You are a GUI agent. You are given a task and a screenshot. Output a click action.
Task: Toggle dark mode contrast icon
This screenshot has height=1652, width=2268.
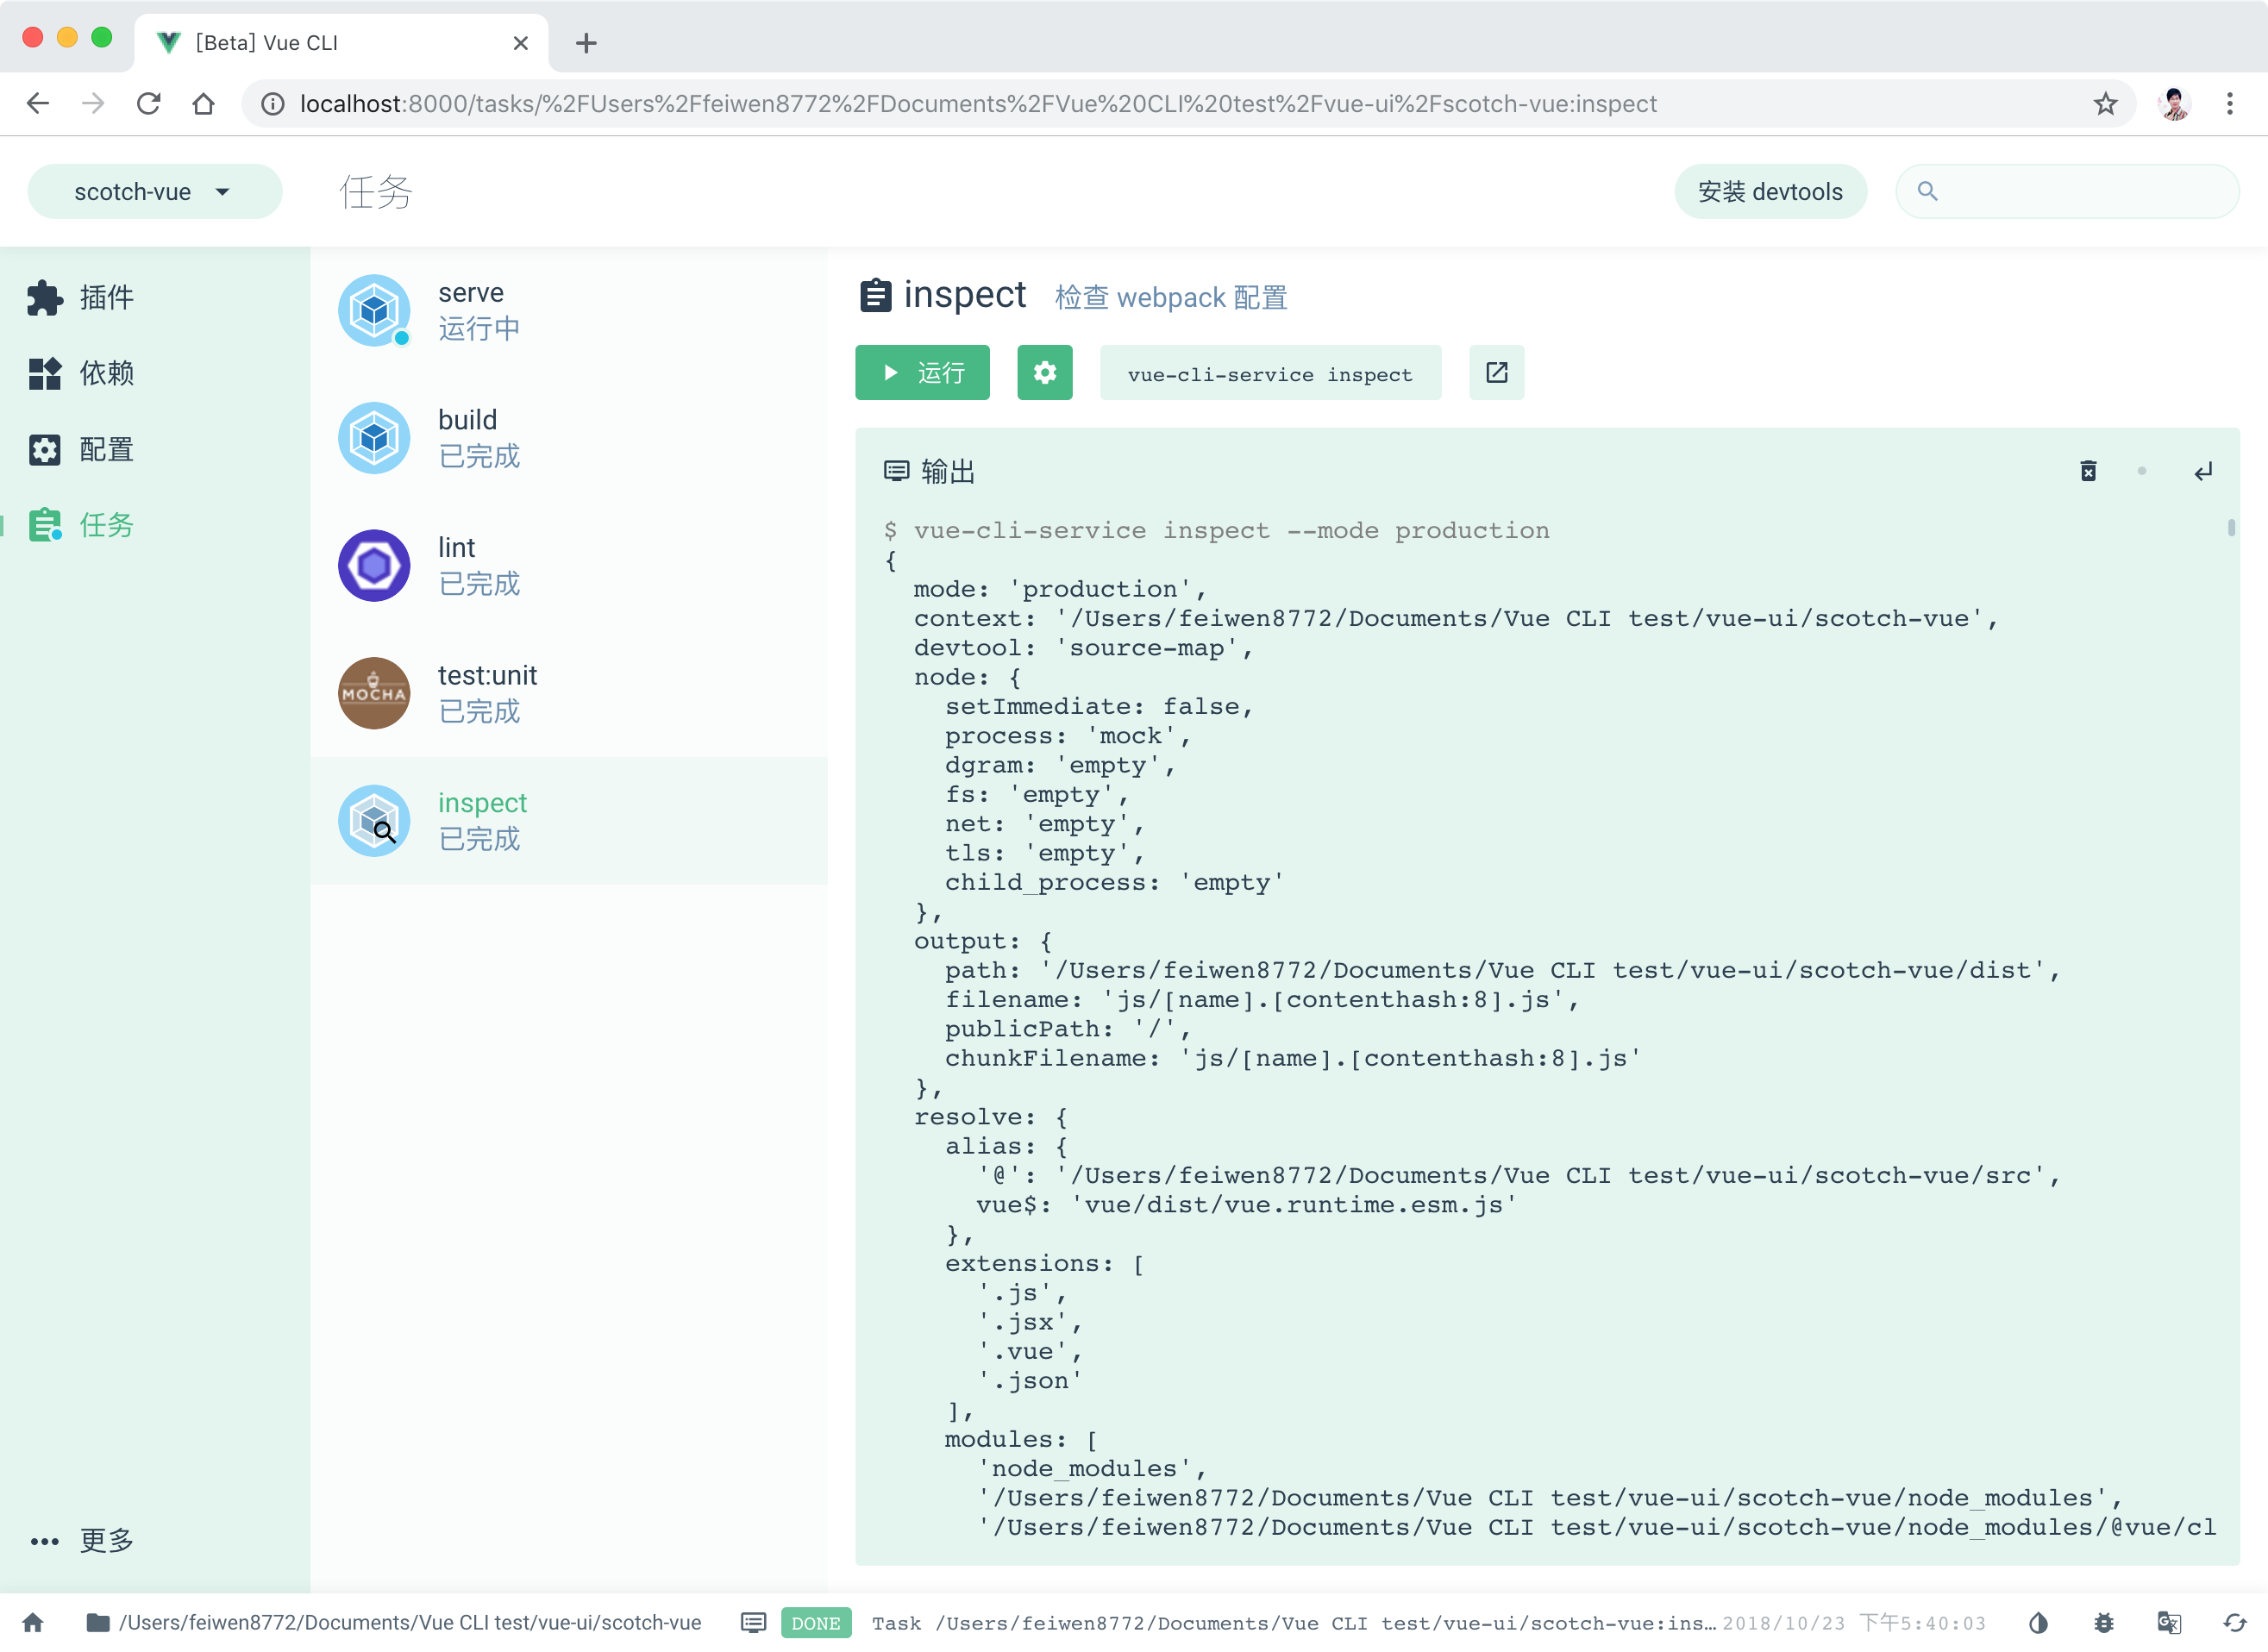pos(2038,1622)
